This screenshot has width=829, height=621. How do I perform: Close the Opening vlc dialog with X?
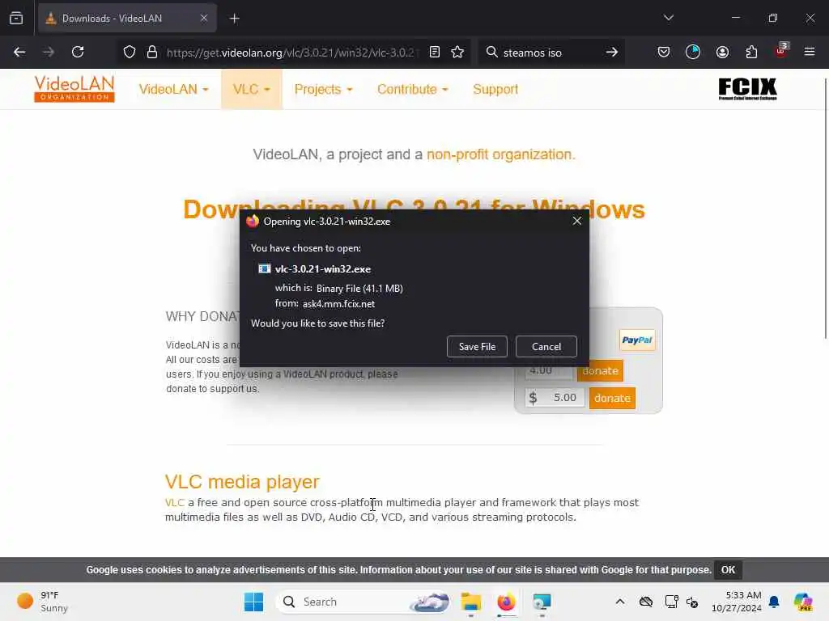pos(576,221)
